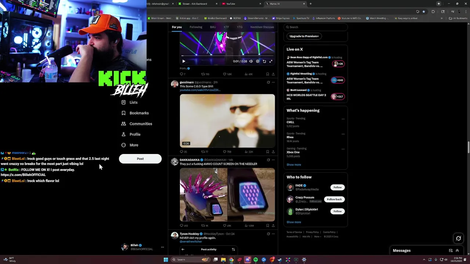Open the Needler image on the left

click(x=203, y=195)
